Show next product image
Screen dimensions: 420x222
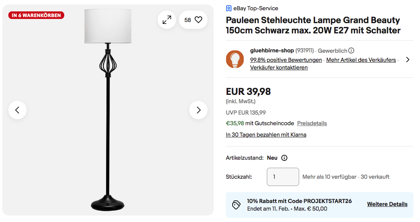pos(198,110)
